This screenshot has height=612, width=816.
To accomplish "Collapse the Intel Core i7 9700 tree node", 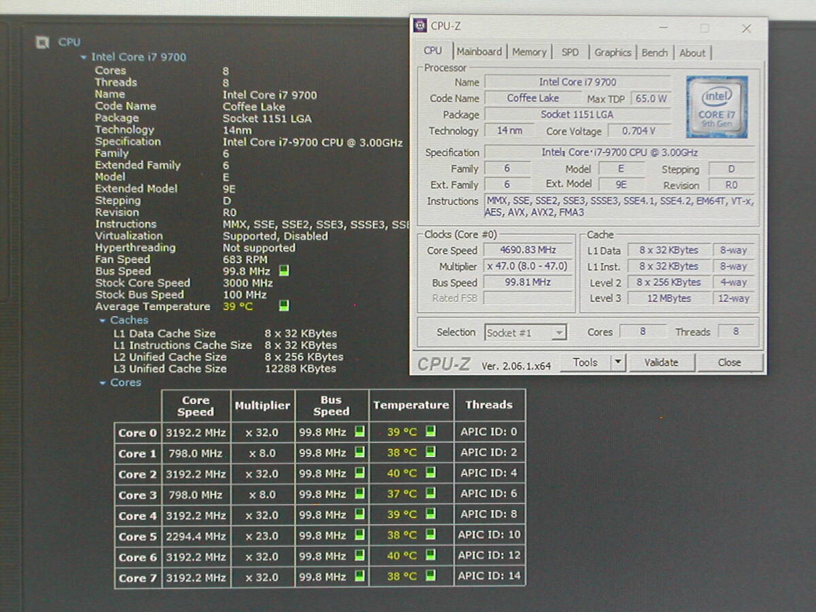I will click(x=84, y=58).
